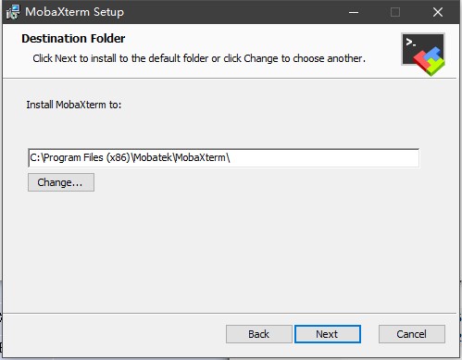
Task: Click the greyed-out maximize button
Action: tap(395, 12)
